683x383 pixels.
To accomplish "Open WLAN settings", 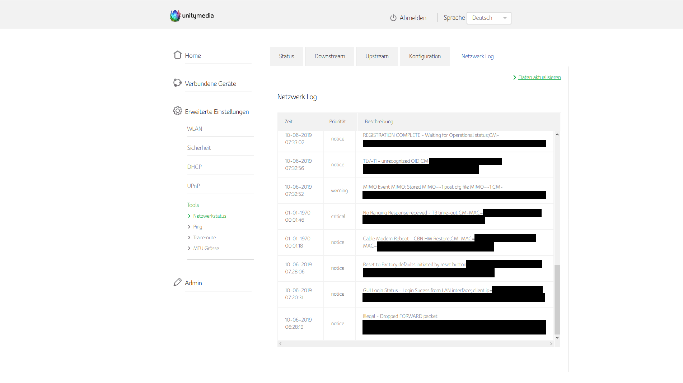I will 195,129.
